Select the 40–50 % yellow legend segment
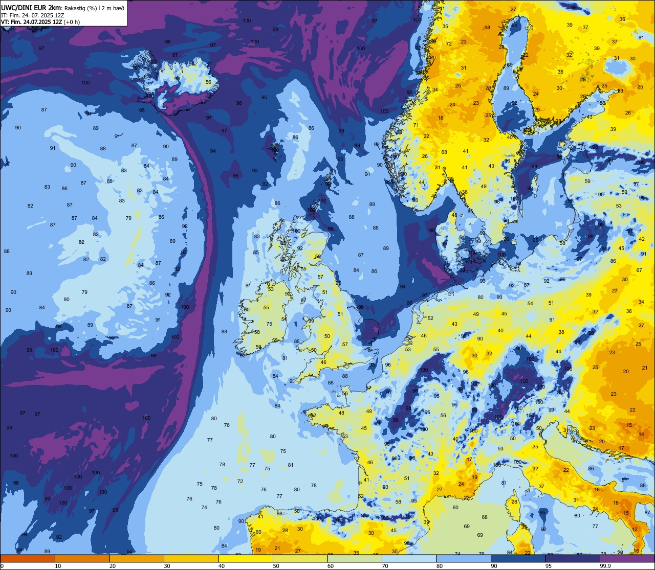Screen dimensions: 655x570 pyautogui.click(x=246, y=559)
